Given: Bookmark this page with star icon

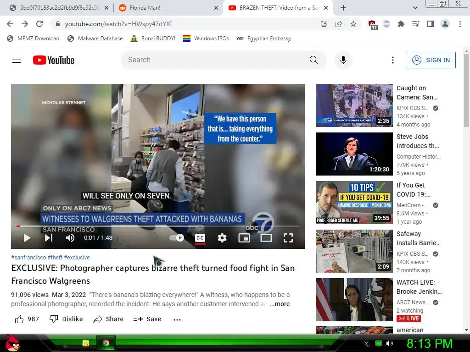Looking at the screenshot, I should click(353, 24).
